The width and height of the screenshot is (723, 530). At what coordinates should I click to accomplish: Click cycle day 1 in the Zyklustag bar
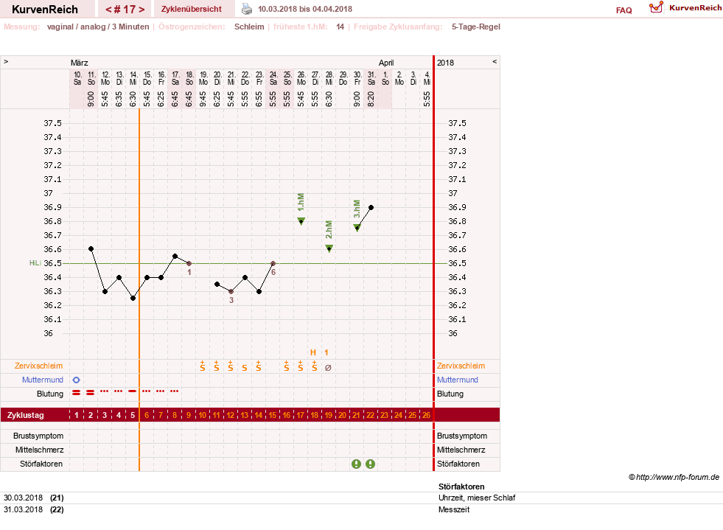point(77,415)
